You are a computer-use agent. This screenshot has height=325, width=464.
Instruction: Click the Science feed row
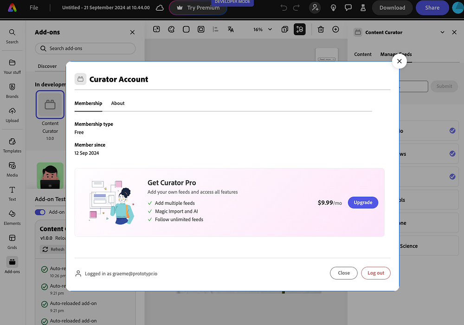(x=429, y=246)
